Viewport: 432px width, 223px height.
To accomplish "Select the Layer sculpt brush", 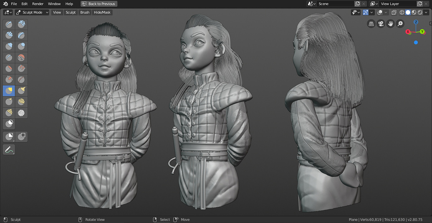I will (21, 35).
